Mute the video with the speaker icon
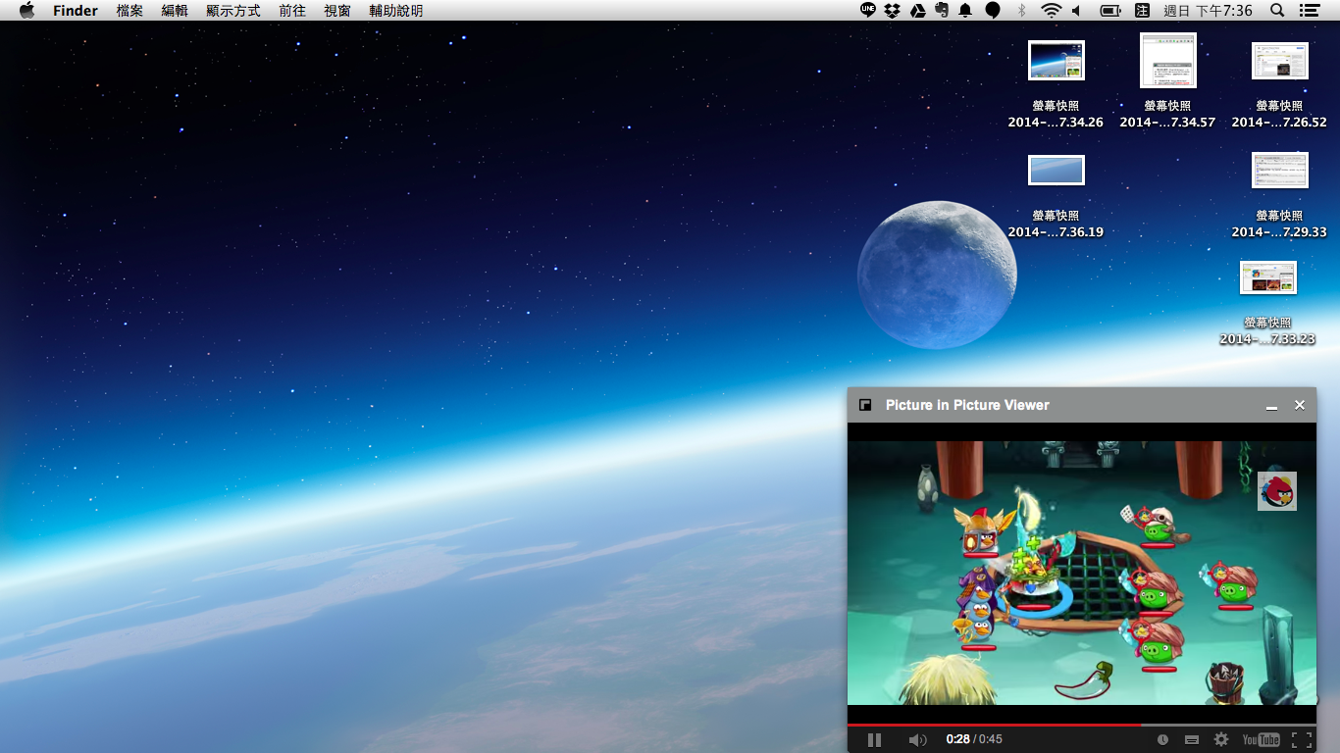This screenshot has width=1340, height=753. tap(917, 740)
